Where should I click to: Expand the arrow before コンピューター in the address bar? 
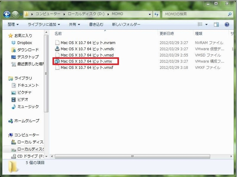(x=32, y=14)
